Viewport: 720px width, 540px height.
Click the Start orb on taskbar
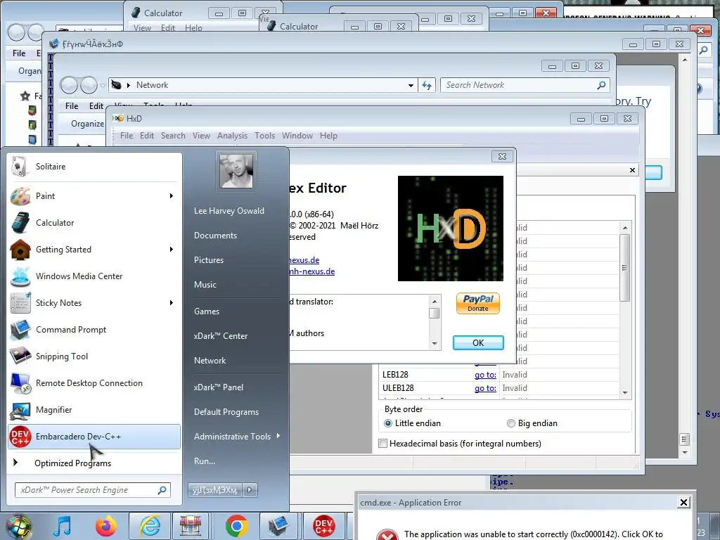(18, 526)
